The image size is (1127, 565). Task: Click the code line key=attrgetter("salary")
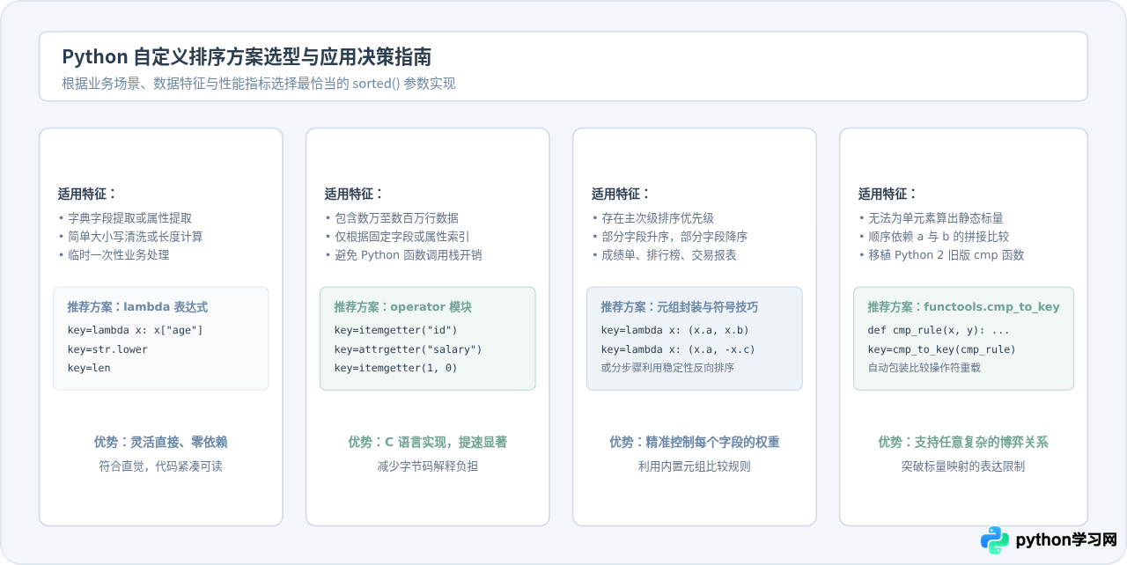(408, 349)
